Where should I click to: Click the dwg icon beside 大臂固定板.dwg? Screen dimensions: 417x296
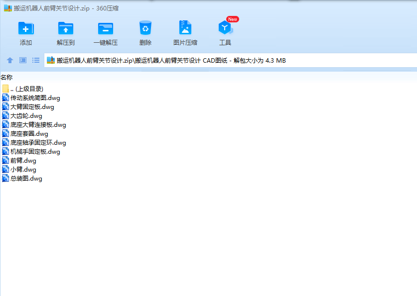coord(5,107)
